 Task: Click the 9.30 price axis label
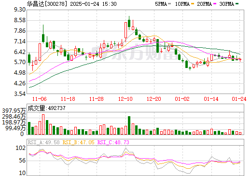[x=20, y=10]
